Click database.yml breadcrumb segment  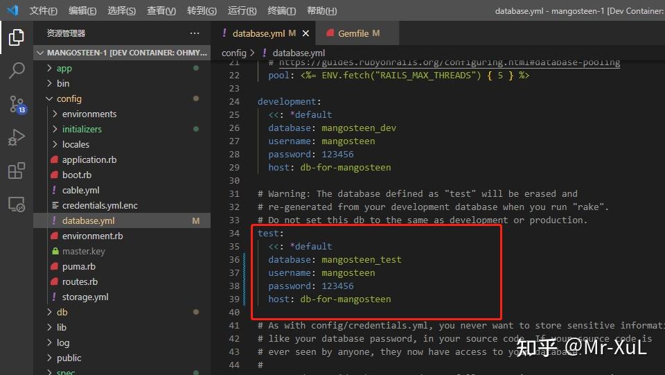click(x=299, y=53)
